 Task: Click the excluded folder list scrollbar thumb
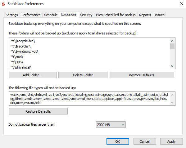(172, 46)
